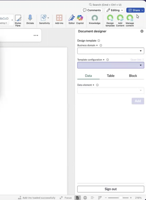Open the Editing mode dropdown
Viewport: 146px width, 200px height.
(x=115, y=10)
